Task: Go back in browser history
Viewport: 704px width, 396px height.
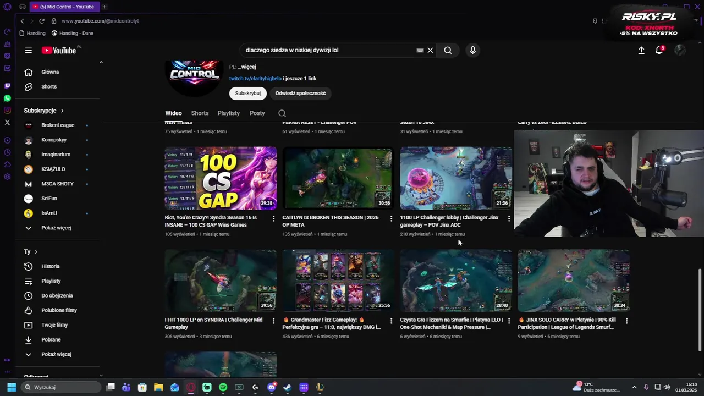Action: pos(22,21)
